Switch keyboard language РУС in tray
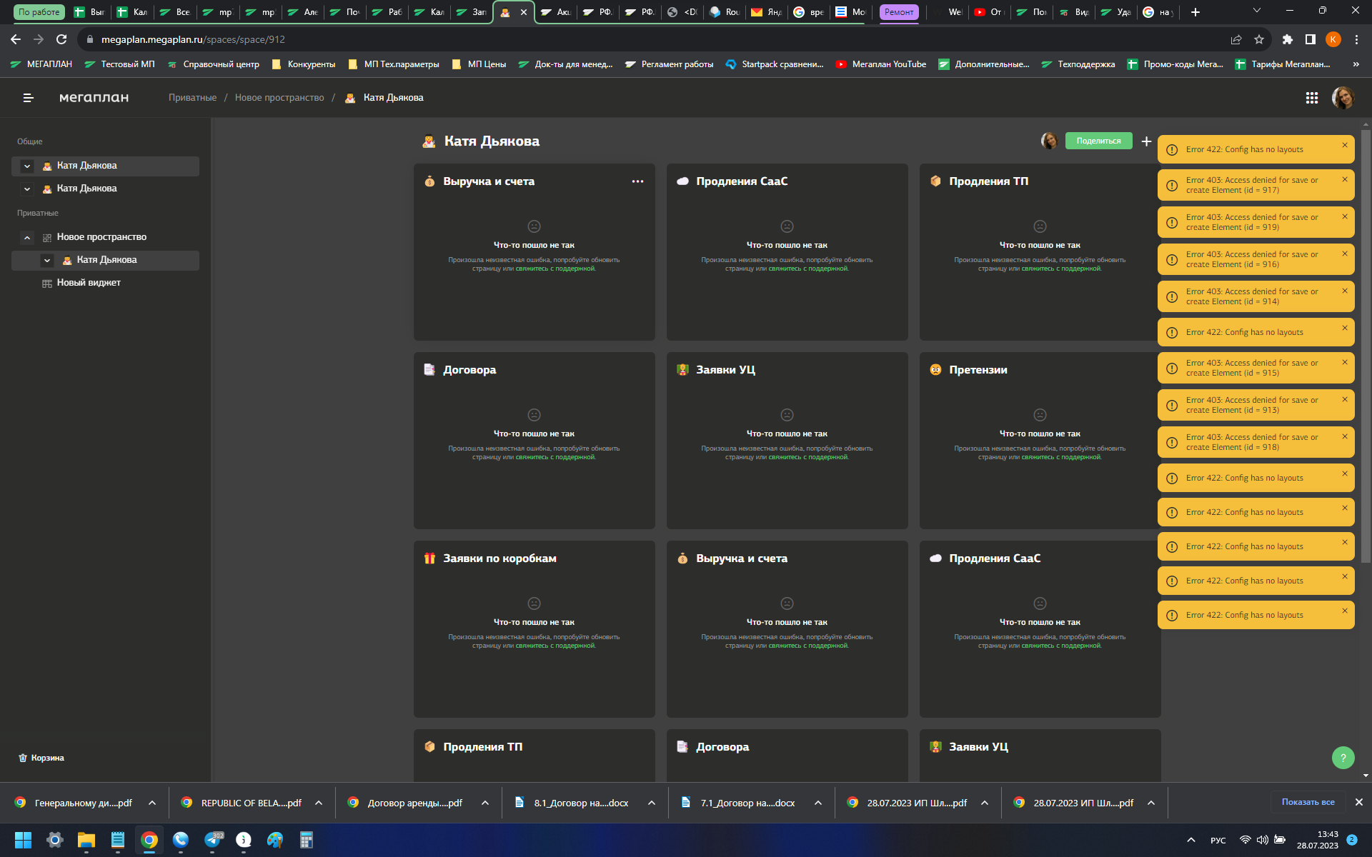1372x857 pixels. click(x=1218, y=840)
